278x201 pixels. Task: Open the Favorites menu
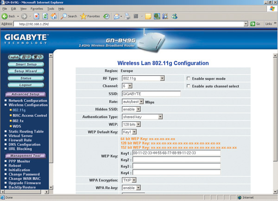coord(37,9)
